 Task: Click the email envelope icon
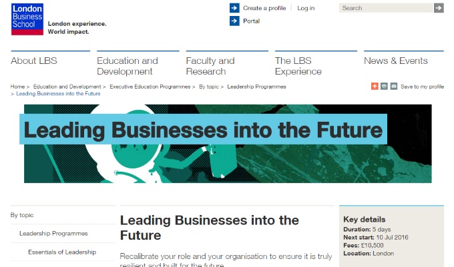(393, 87)
